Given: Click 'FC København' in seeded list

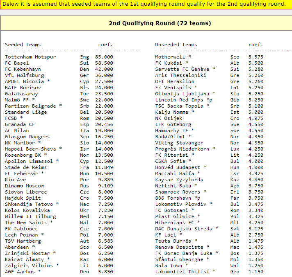Looking at the screenshot, I should tap(23, 69).
